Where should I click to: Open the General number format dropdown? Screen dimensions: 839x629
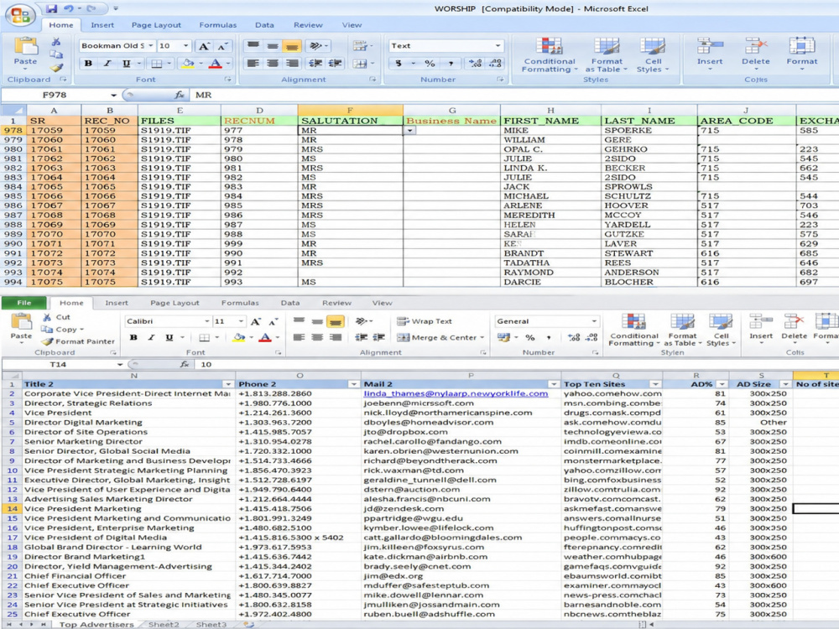(594, 321)
